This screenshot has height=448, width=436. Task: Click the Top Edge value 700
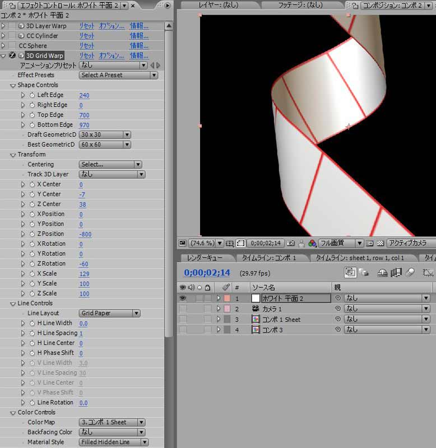(84, 115)
